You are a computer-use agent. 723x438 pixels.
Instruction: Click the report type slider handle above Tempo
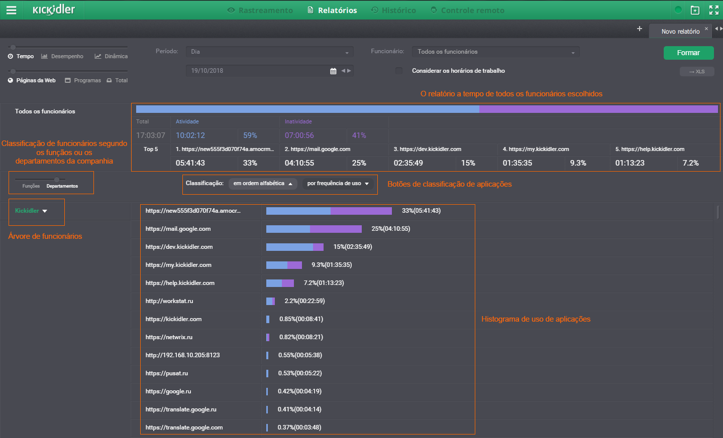[13, 47]
